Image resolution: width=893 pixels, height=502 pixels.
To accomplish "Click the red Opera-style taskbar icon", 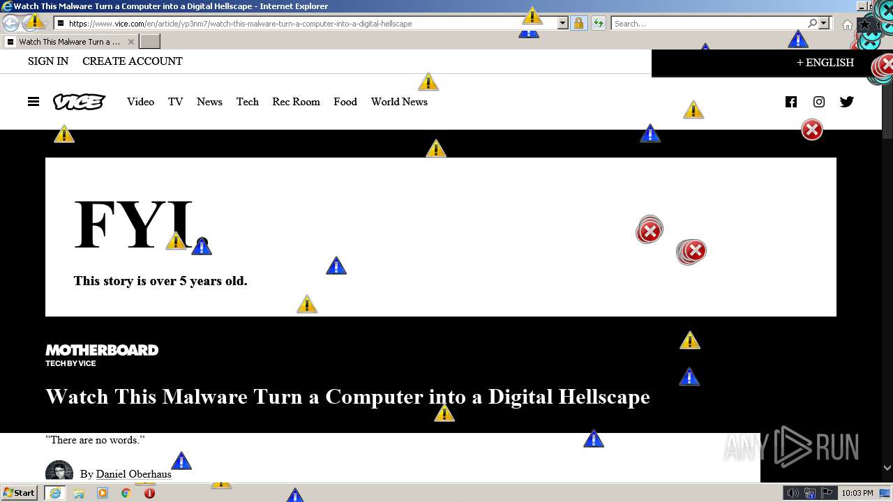I will (x=149, y=493).
